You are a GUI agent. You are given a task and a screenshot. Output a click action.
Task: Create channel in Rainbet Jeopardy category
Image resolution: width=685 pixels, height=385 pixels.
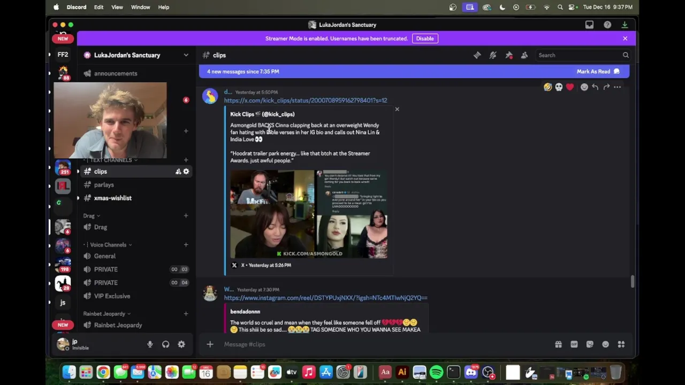(x=186, y=314)
